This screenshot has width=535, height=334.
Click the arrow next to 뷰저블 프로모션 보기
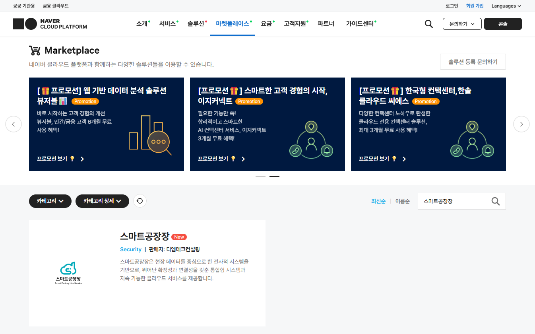pyautogui.click(x=82, y=159)
